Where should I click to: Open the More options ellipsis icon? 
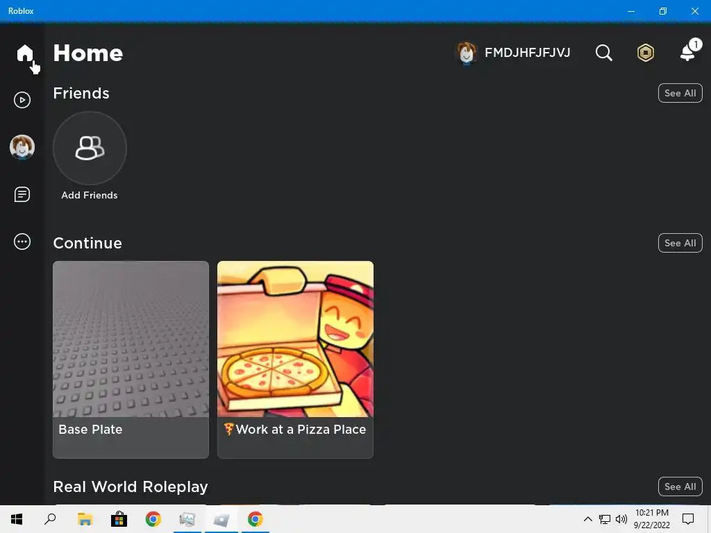(22, 242)
